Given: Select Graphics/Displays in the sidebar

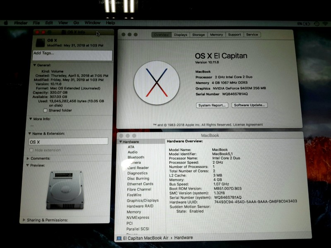Looking at the screenshot, I should (x=143, y=200).
